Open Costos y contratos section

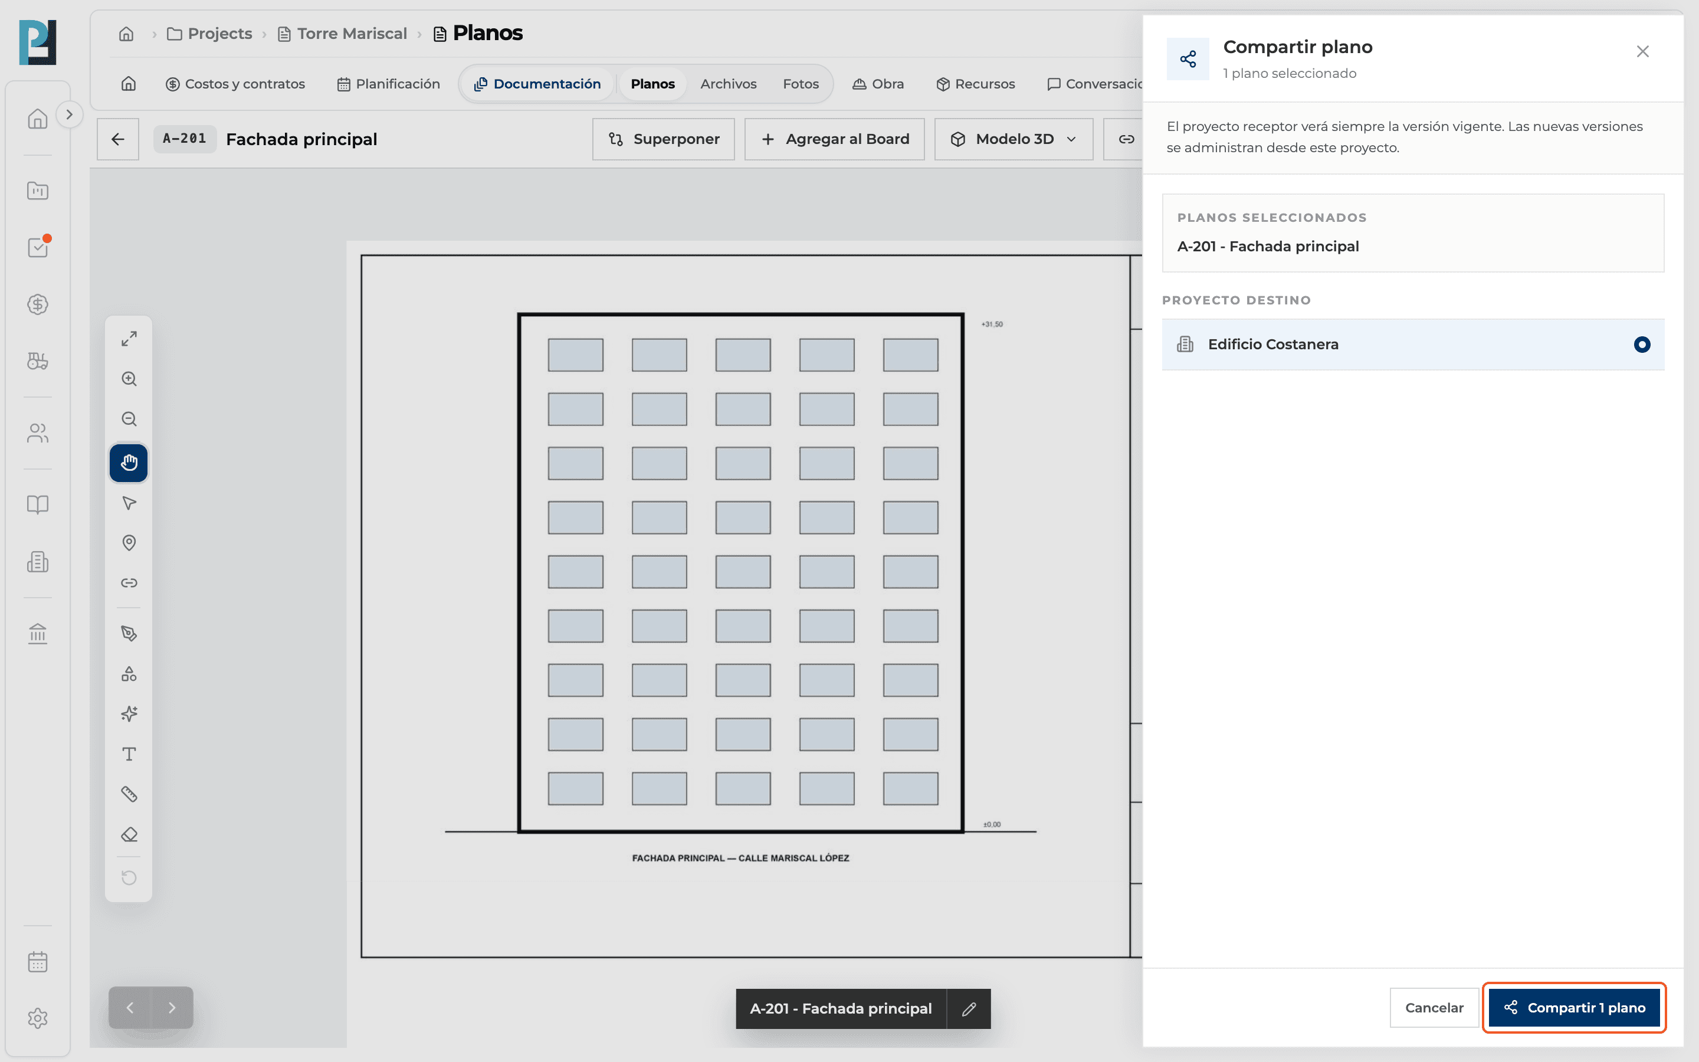[235, 84]
